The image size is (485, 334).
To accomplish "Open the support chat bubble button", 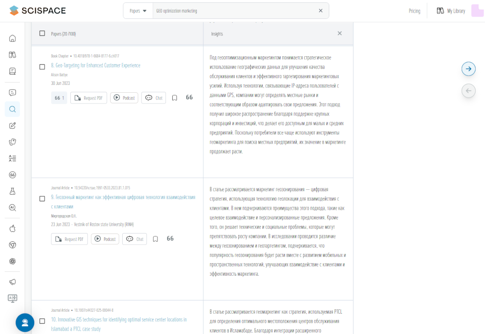I will pos(25,322).
